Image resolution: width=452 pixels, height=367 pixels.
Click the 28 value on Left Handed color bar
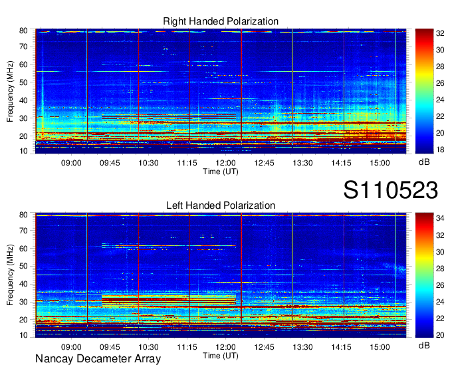[x=440, y=269]
